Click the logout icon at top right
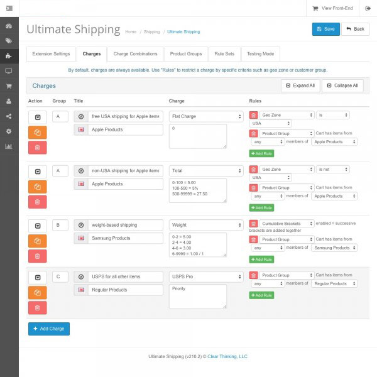The width and height of the screenshot is (377, 377). 368,8
